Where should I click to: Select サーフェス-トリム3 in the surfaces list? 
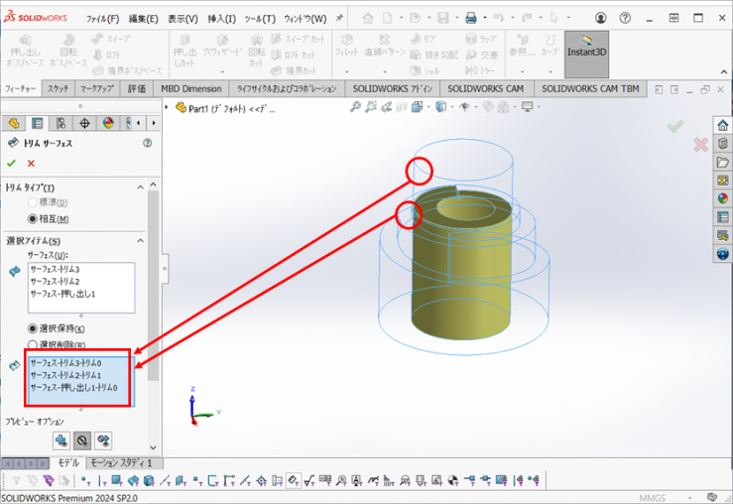coord(56,270)
